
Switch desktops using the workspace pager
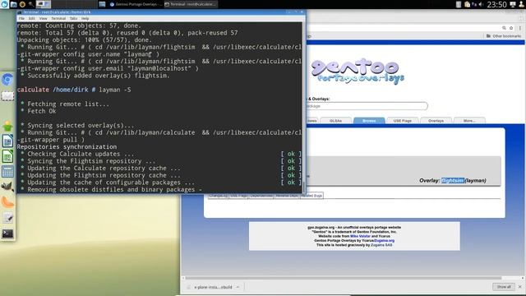[x=44, y=4]
